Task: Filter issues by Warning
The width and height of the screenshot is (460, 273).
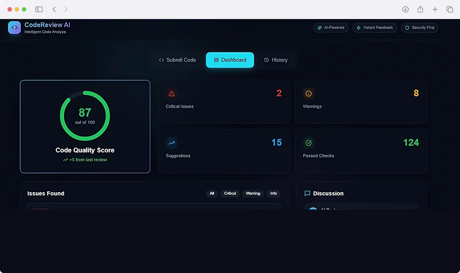Action: pyautogui.click(x=253, y=194)
